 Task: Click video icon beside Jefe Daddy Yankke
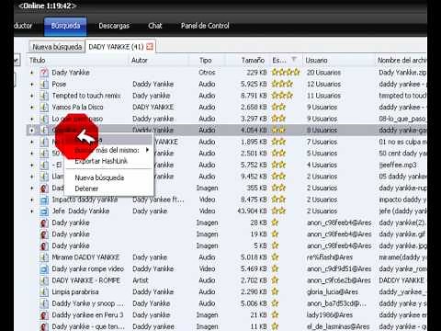[44, 211]
